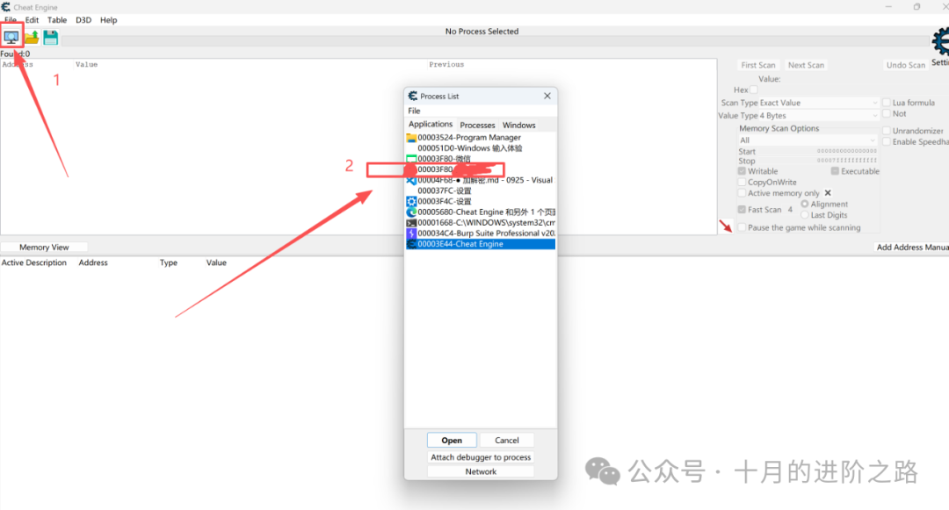This screenshot has width=949, height=510.
Task: Open the File menu in Cheat Engine
Action: coord(11,20)
